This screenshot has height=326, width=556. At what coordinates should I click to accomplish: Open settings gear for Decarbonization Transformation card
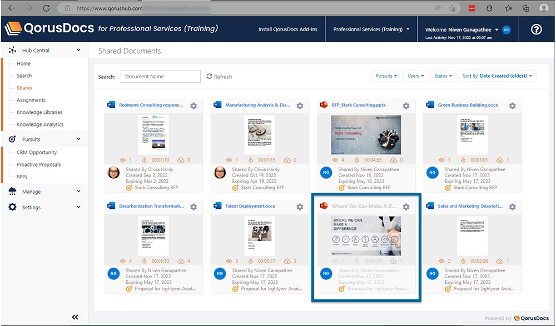[193, 207]
